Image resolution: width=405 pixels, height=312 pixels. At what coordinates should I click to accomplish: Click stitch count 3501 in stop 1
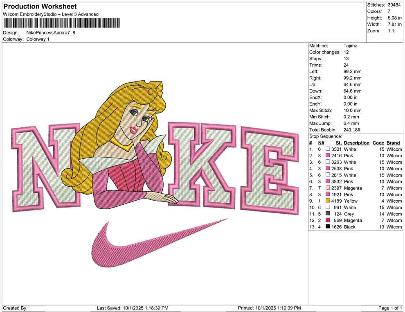click(x=336, y=149)
